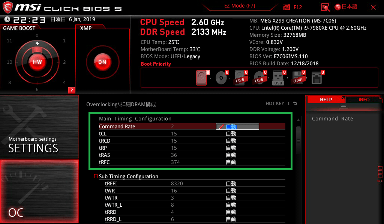Select the tRFC timing row label

tap(104, 162)
